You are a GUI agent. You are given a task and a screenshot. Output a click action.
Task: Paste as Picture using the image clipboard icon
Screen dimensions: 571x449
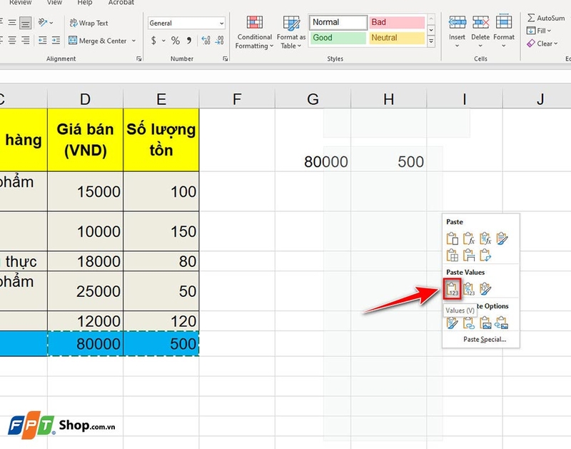pos(486,323)
